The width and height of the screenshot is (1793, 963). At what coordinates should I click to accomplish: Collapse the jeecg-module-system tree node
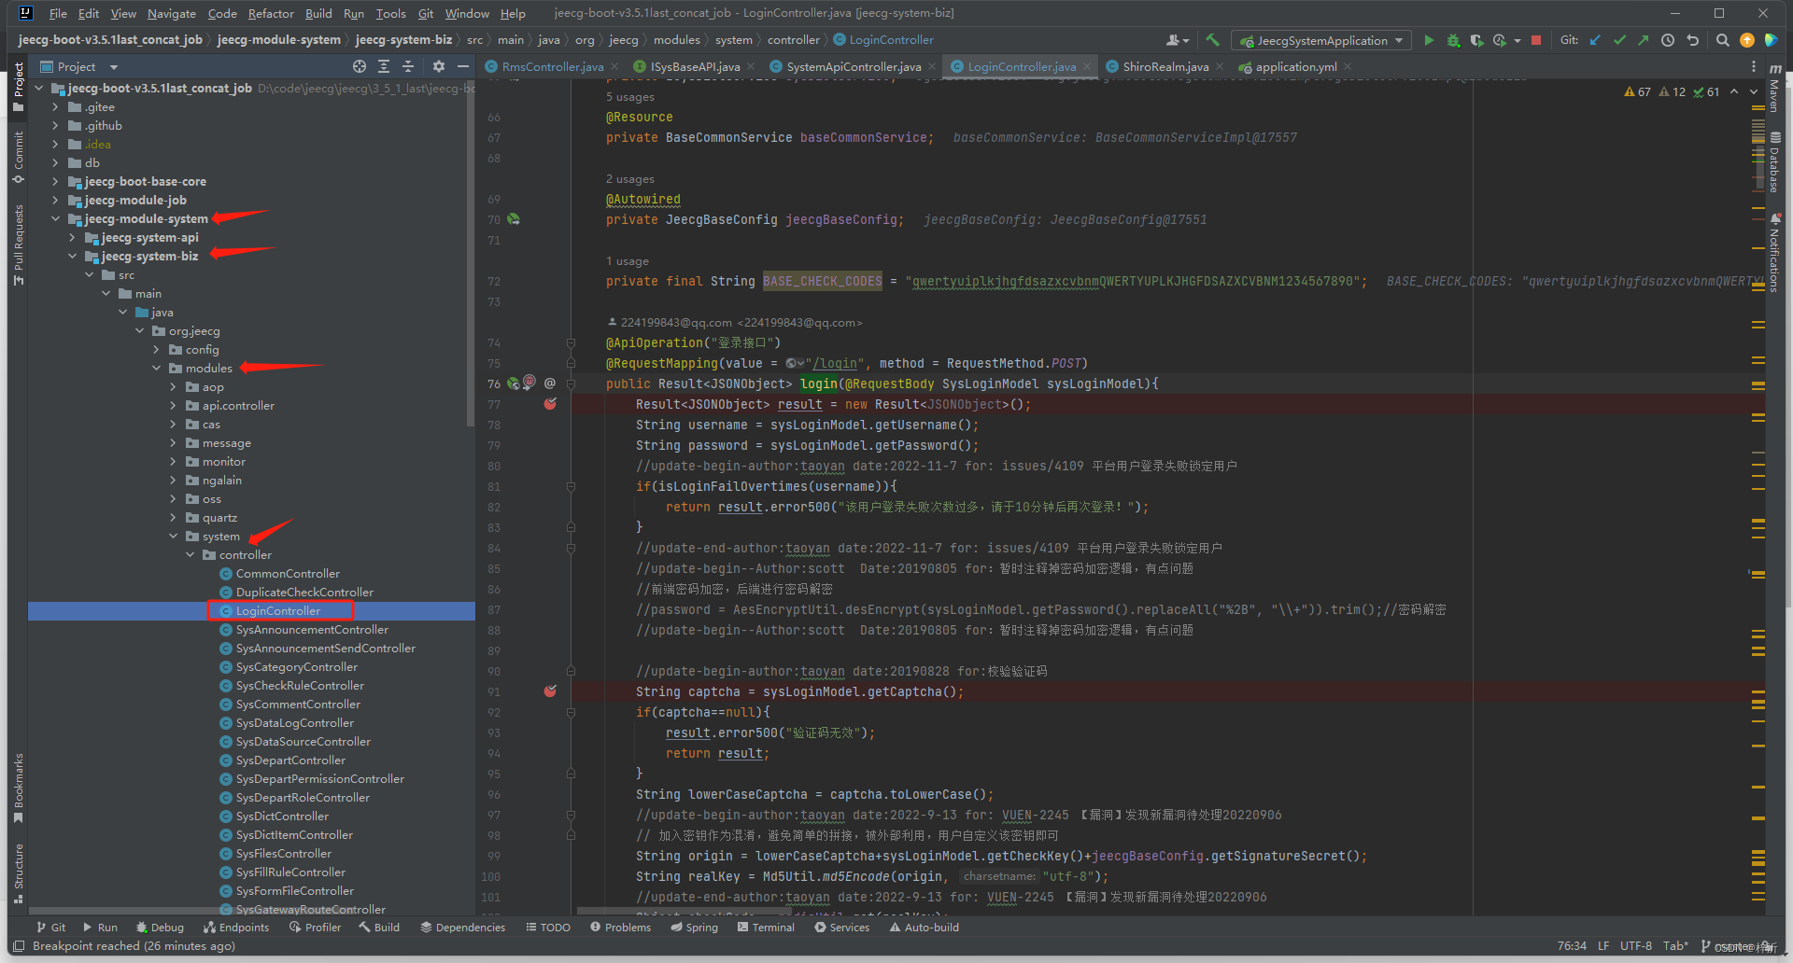click(x=55, y=219)
